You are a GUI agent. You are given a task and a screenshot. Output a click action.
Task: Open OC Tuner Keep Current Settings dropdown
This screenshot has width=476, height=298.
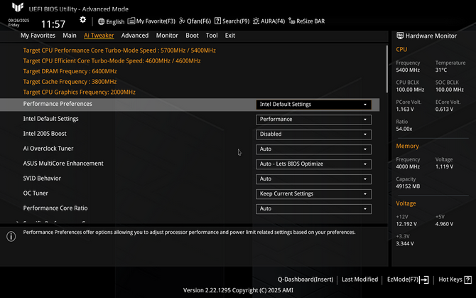click(313, 193)
